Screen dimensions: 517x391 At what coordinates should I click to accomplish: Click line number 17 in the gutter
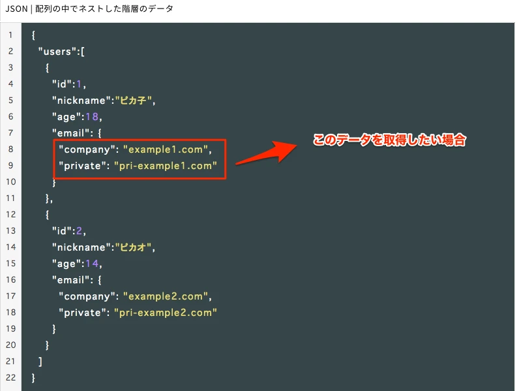coord(10,296)
